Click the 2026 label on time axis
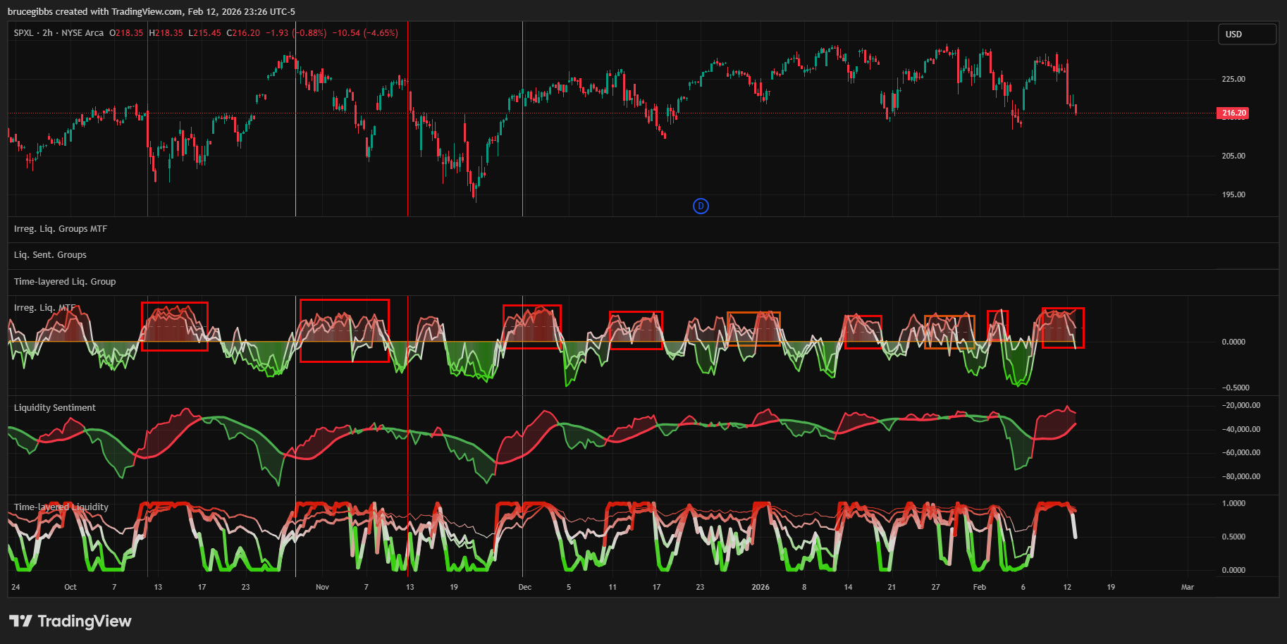The height and width of the screenshot is (644, 1287). 760,587
